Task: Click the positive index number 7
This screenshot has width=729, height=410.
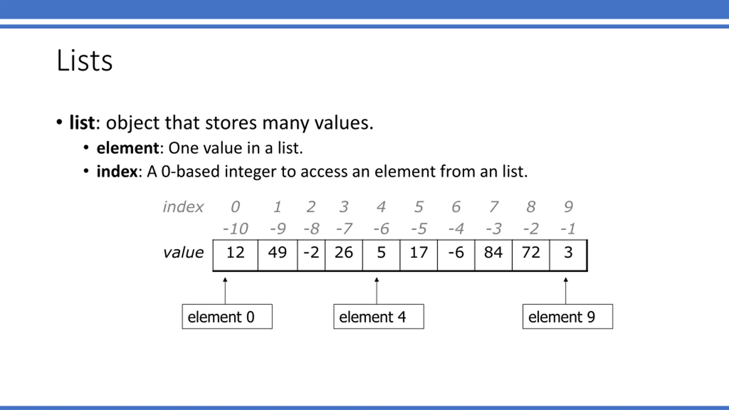Action: click(493, 207)
